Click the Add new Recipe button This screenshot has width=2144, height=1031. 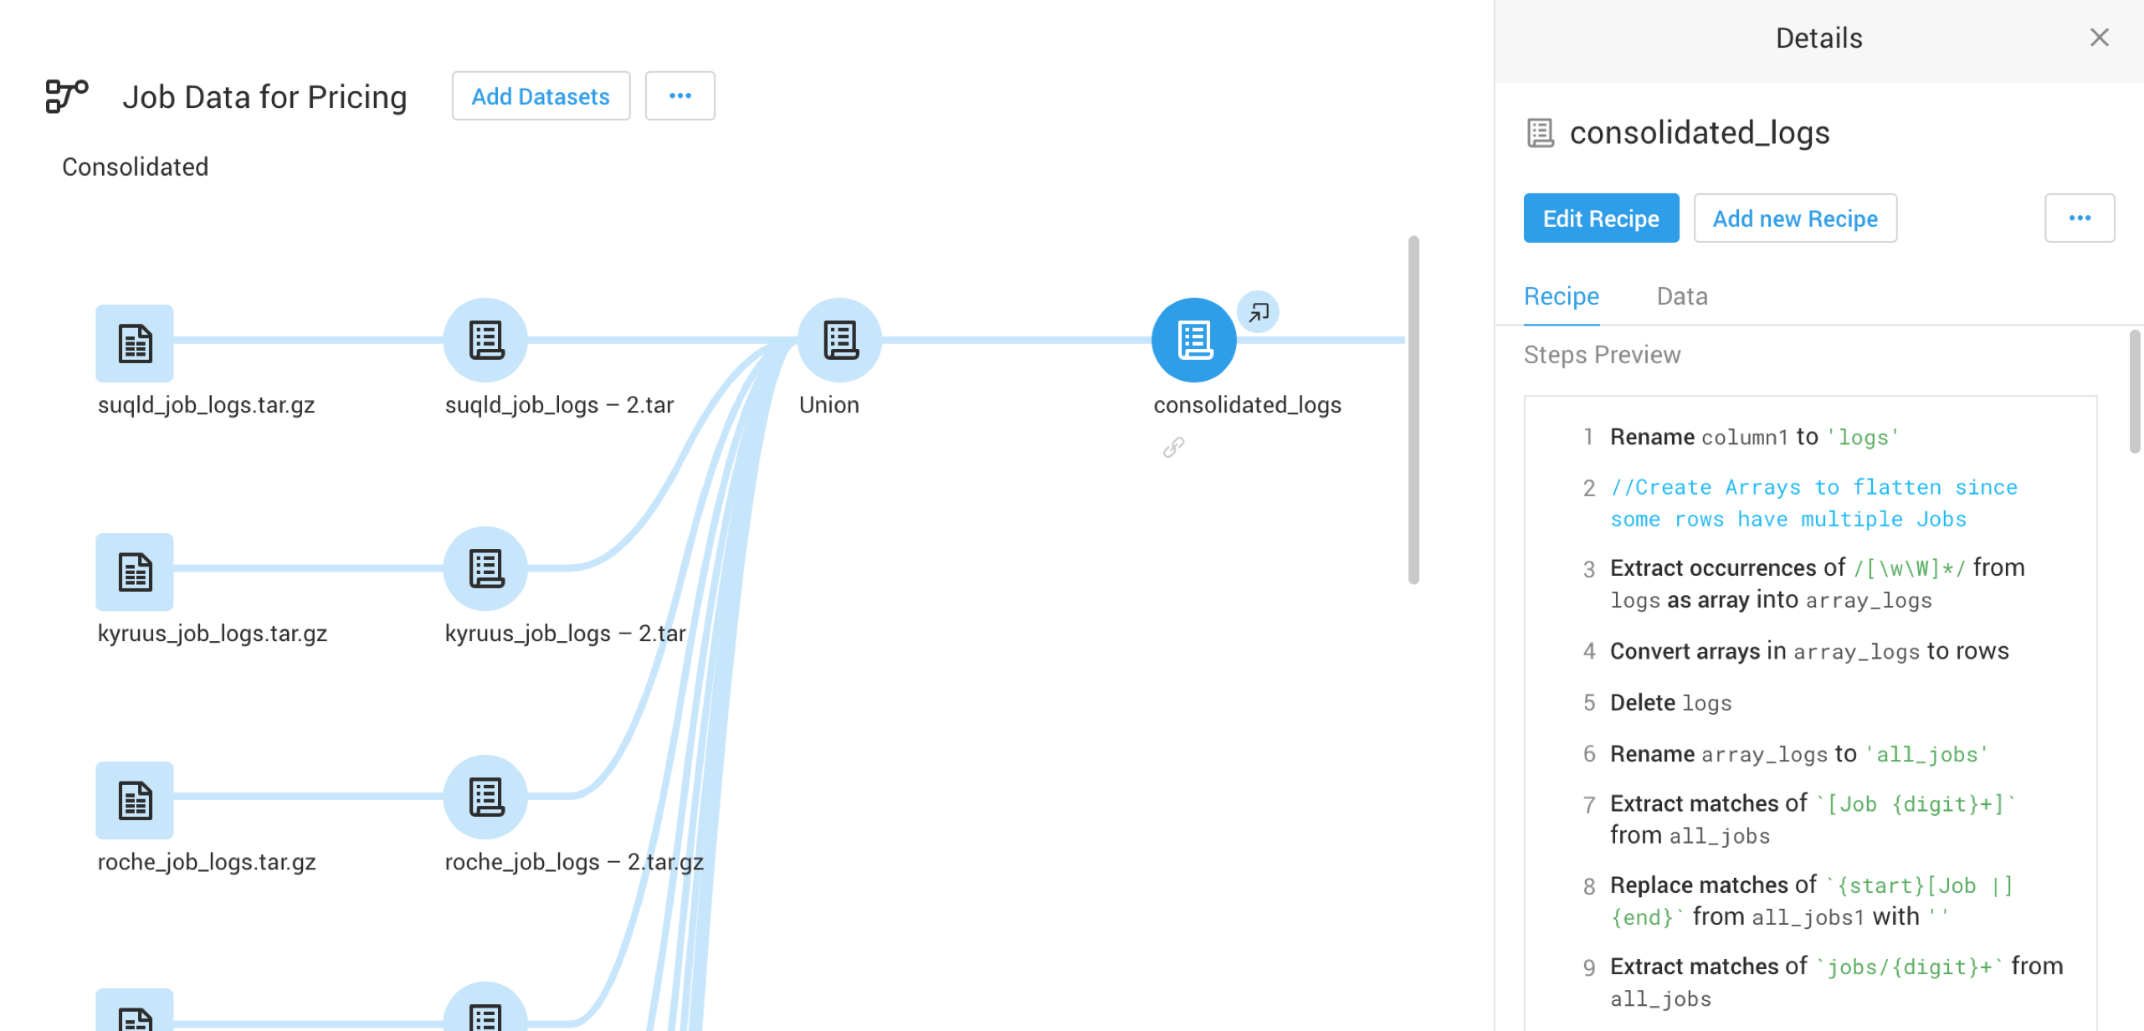point(1794,218)
